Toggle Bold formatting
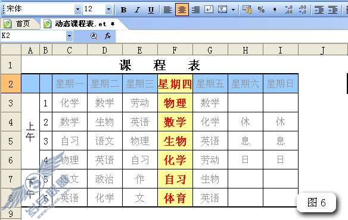 [123, 10]
